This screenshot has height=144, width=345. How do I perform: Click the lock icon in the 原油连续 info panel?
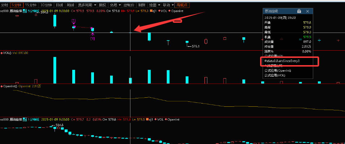(299, 11)
